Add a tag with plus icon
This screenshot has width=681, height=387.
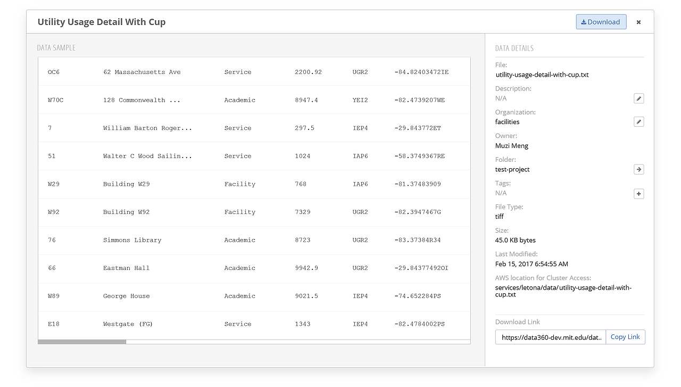pos(639,194)
